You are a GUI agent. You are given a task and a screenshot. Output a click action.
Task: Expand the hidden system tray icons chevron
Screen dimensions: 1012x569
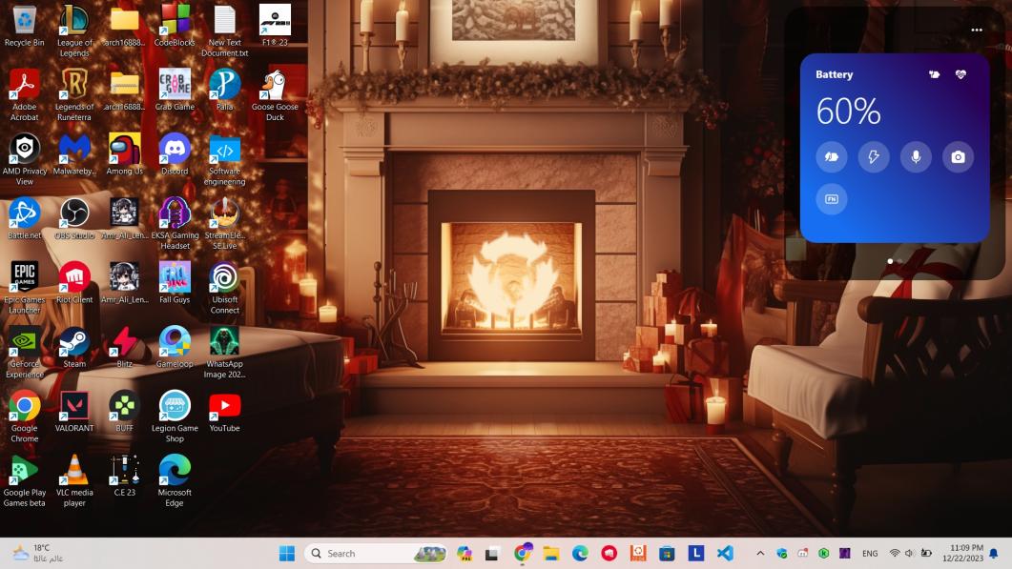[x=760, y=553]
